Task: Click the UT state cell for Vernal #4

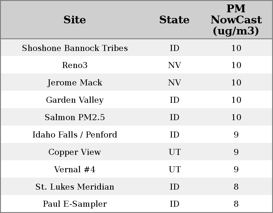Action: (x=174, y=170)
